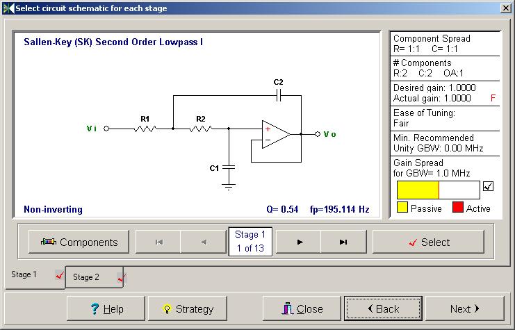Image resolution: width=515 pixels, height=330 pixels.
Task: Close the dialog window with X
Action: (x=506, y=8)
